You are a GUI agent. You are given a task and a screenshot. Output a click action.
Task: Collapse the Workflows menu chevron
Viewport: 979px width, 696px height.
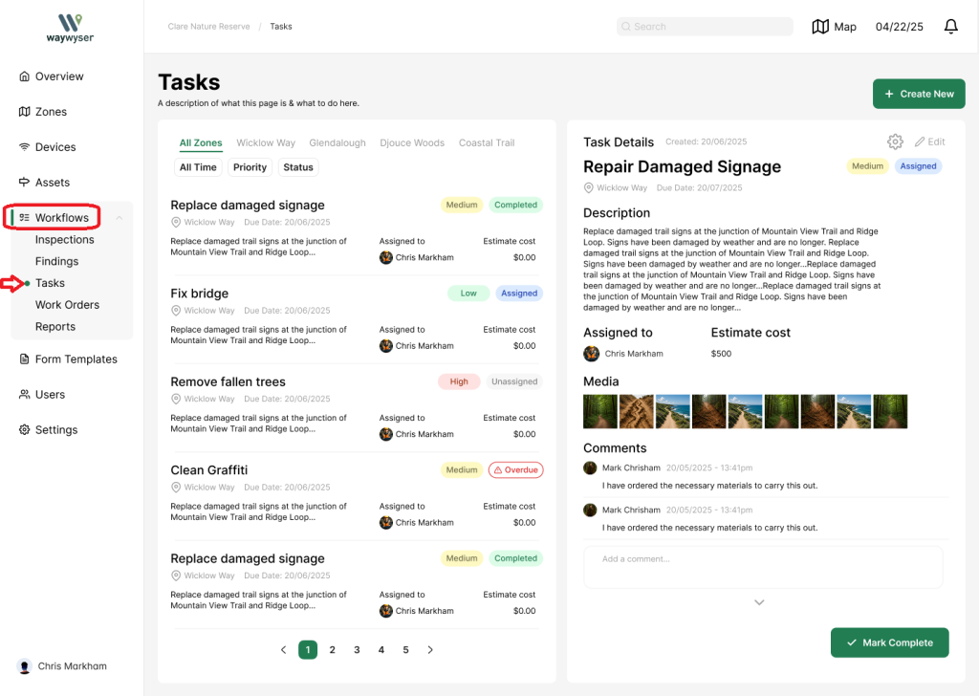[x=120, y=218]
